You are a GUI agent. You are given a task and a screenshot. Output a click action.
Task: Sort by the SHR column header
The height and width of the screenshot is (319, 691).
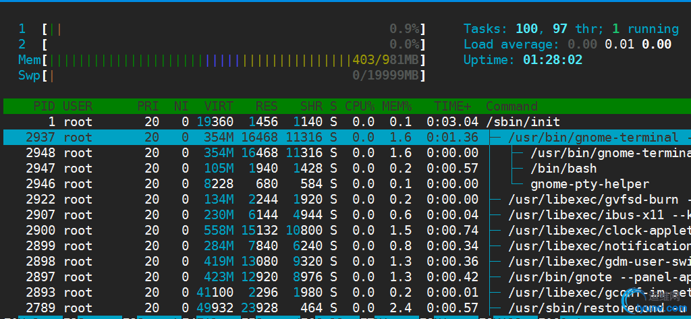click(311, 106)
